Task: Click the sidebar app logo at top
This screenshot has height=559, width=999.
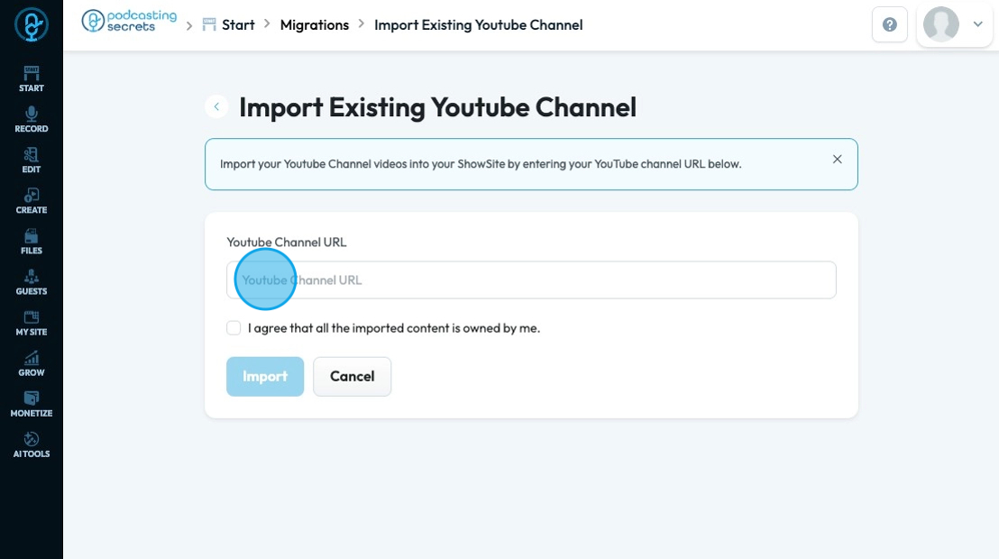Action: coord(32,24)
